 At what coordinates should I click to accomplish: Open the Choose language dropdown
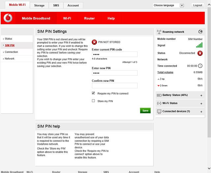(169, 5)
